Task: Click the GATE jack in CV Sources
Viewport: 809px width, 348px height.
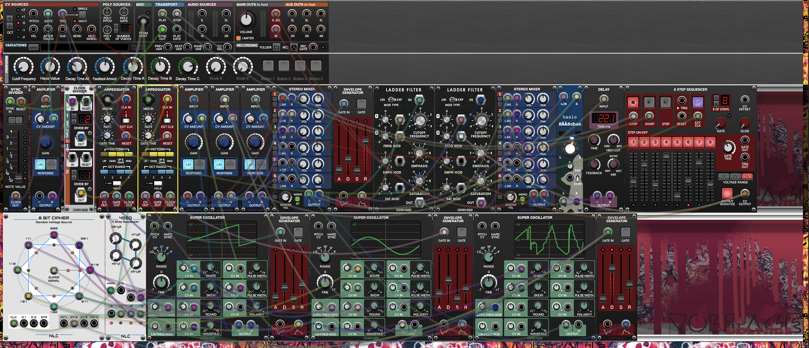Action: point(48,14)
